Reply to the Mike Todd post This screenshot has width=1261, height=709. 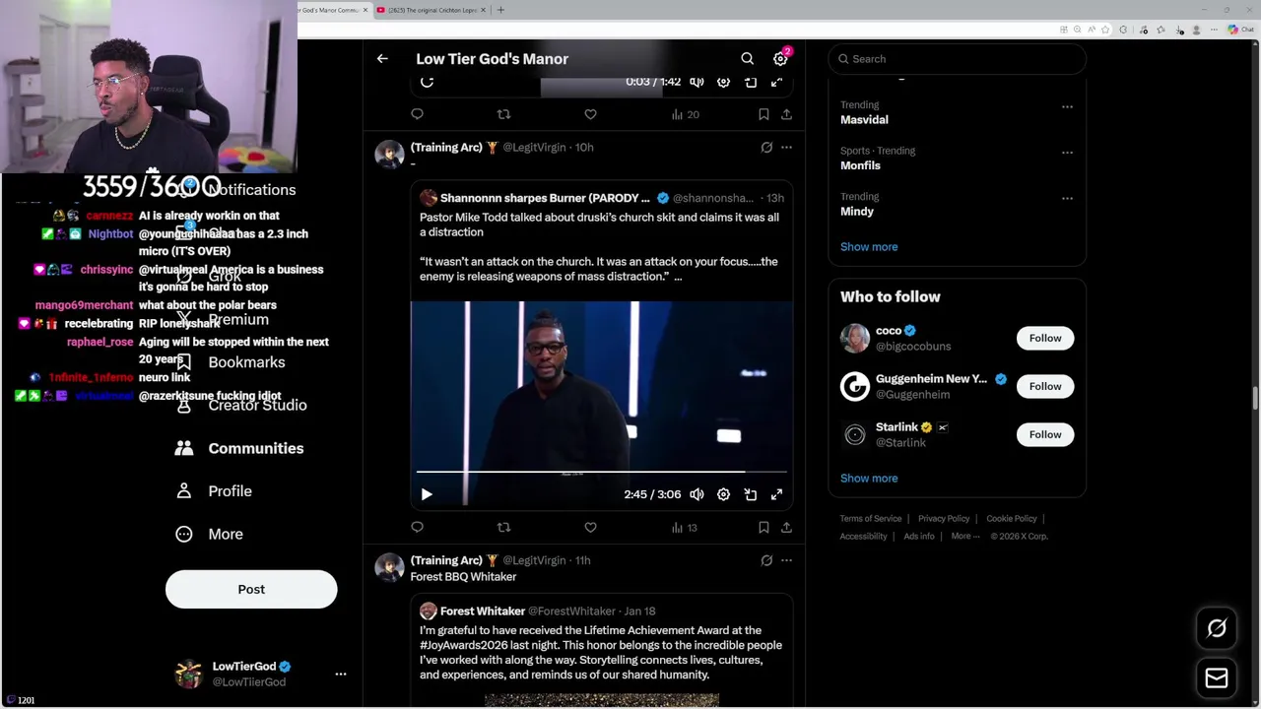pos(417,528)
